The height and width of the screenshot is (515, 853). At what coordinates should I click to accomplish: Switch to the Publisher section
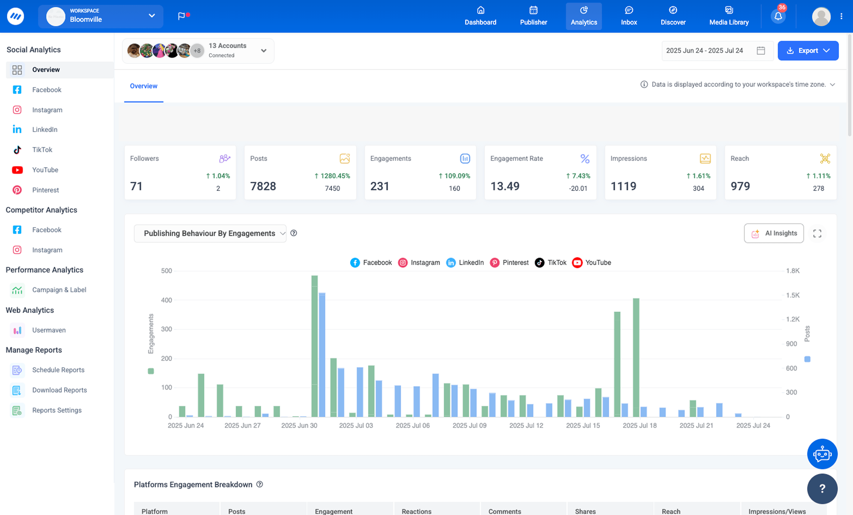(x=533, y=16)
